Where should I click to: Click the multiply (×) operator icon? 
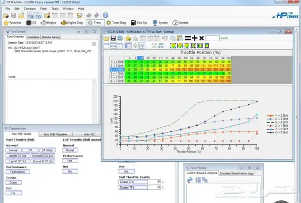coord(201,38)
